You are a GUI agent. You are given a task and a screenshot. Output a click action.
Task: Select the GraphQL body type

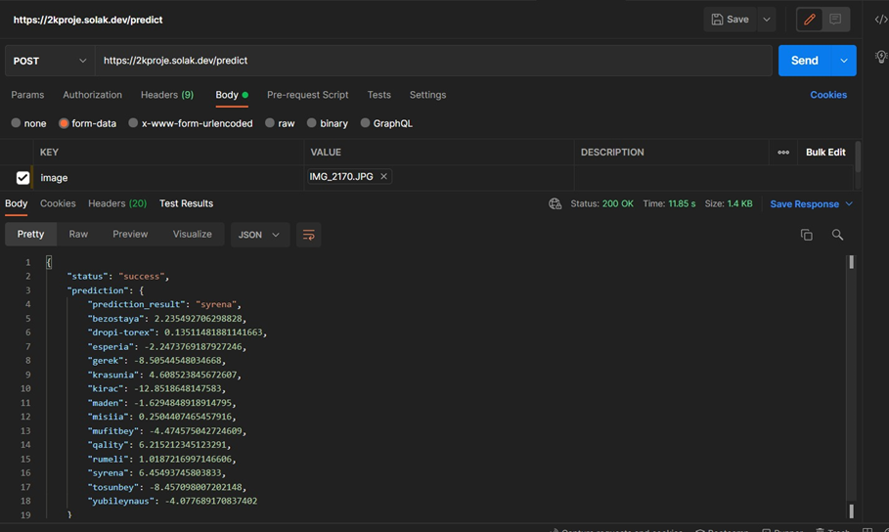click(365, 123)
